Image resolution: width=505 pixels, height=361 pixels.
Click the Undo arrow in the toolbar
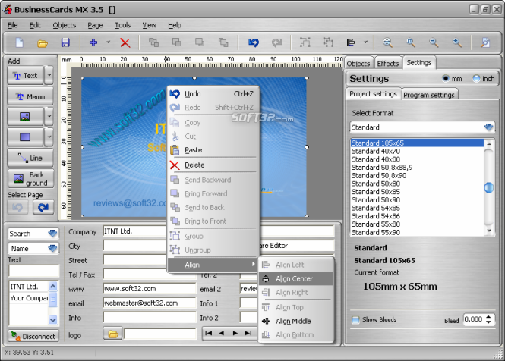[254, 42]
